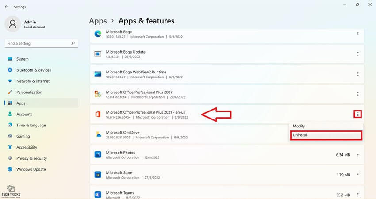
Task: Click the Office Professional Plus 2007 icon
Action: pyautogui.click(x=98, y=94)
